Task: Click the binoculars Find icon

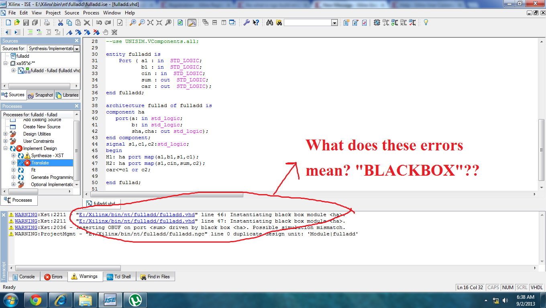Action: click(x=270, y=22)
